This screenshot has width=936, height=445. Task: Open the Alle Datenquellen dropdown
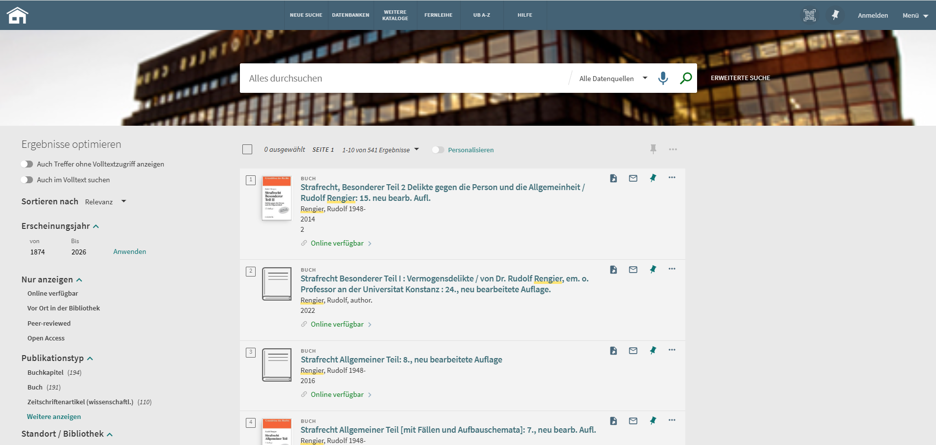pyautogui.click(x=613, y=79)
